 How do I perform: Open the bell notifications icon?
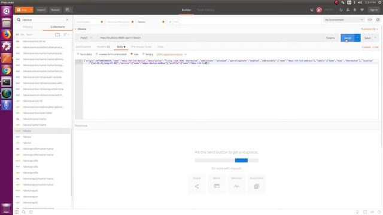click(x=355, y=10)
